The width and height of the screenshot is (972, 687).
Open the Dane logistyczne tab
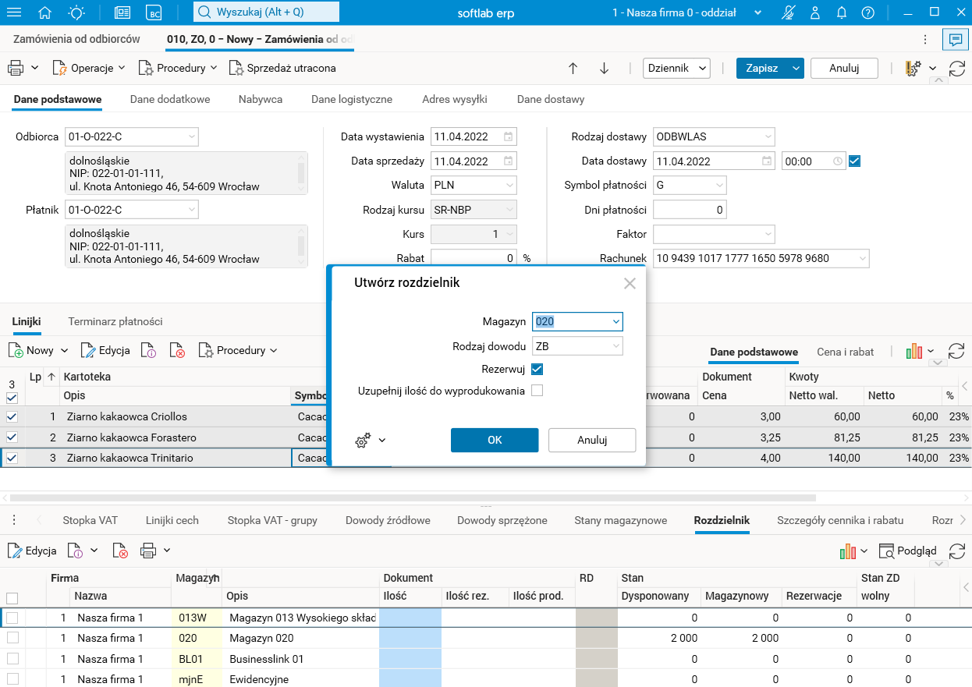pos(352,99)
